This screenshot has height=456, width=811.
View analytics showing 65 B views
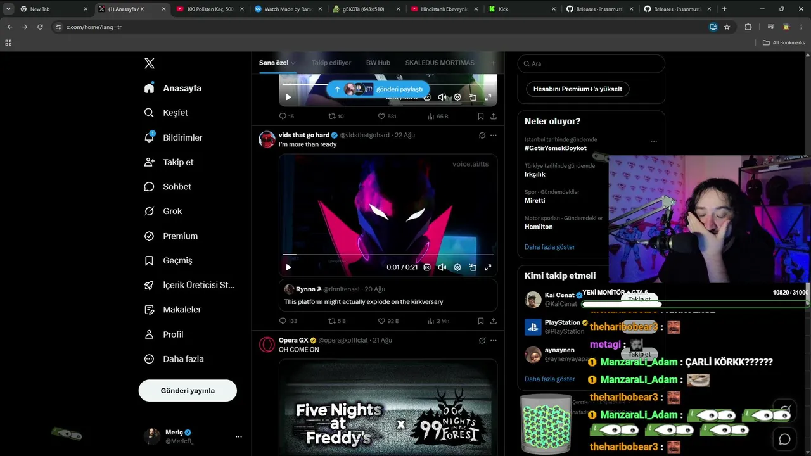click(x=438, y=117)
